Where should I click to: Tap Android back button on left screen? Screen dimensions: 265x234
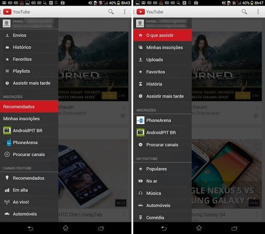30,228
